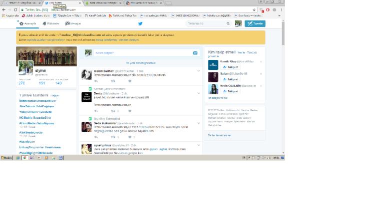Bookmark page with star icon
The height and width of the screenshot is (214, 380).
[254, 10]
